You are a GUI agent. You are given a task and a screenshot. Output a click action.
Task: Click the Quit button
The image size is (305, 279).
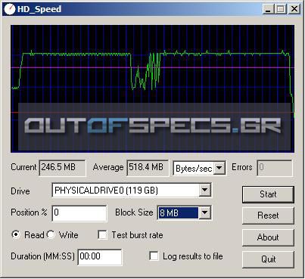(x=268, y=259)
